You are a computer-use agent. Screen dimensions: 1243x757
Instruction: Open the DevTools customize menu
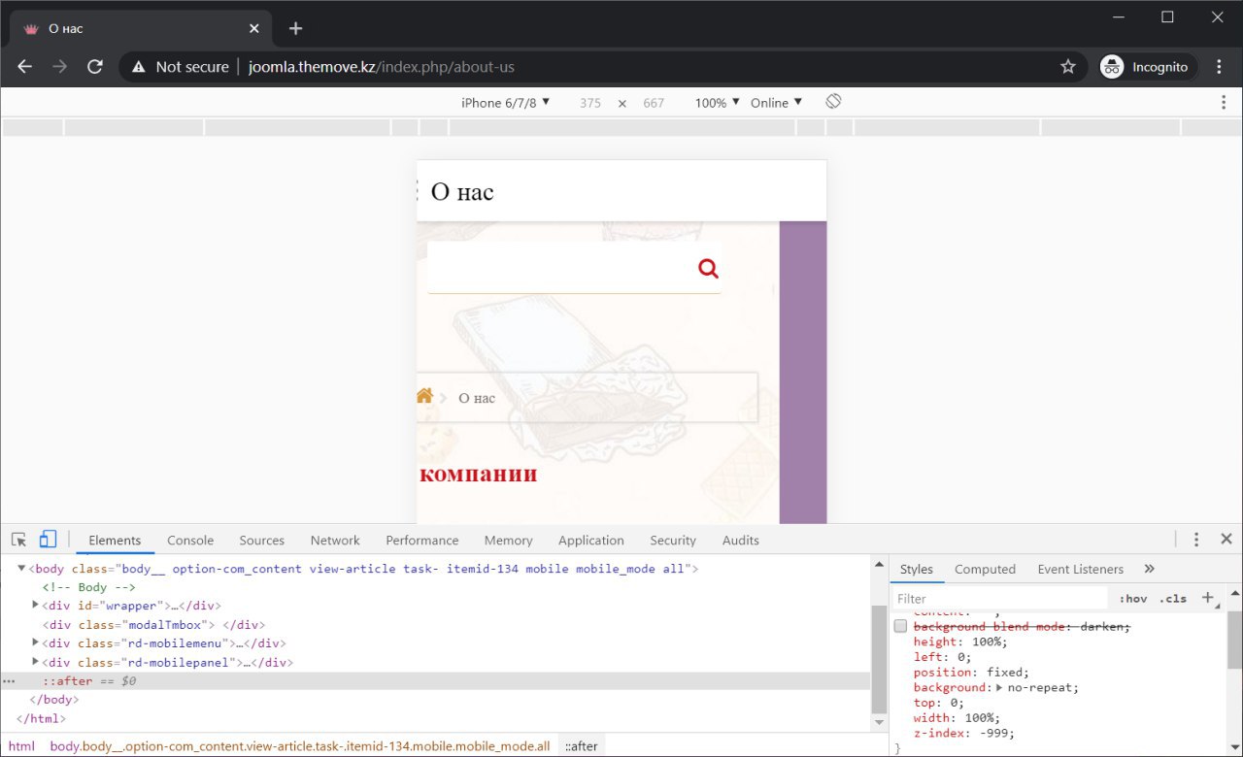pyautogui.click(x=1196, y=540)
